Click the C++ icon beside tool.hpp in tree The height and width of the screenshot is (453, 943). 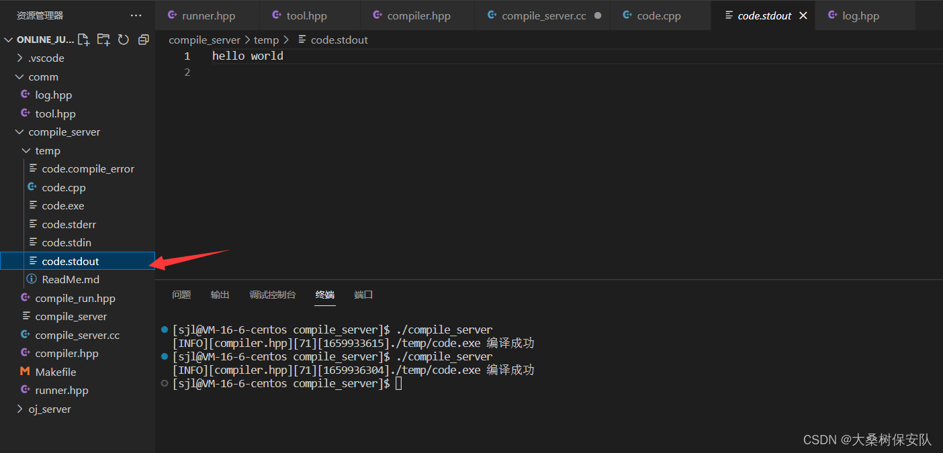tap(26, 113)
